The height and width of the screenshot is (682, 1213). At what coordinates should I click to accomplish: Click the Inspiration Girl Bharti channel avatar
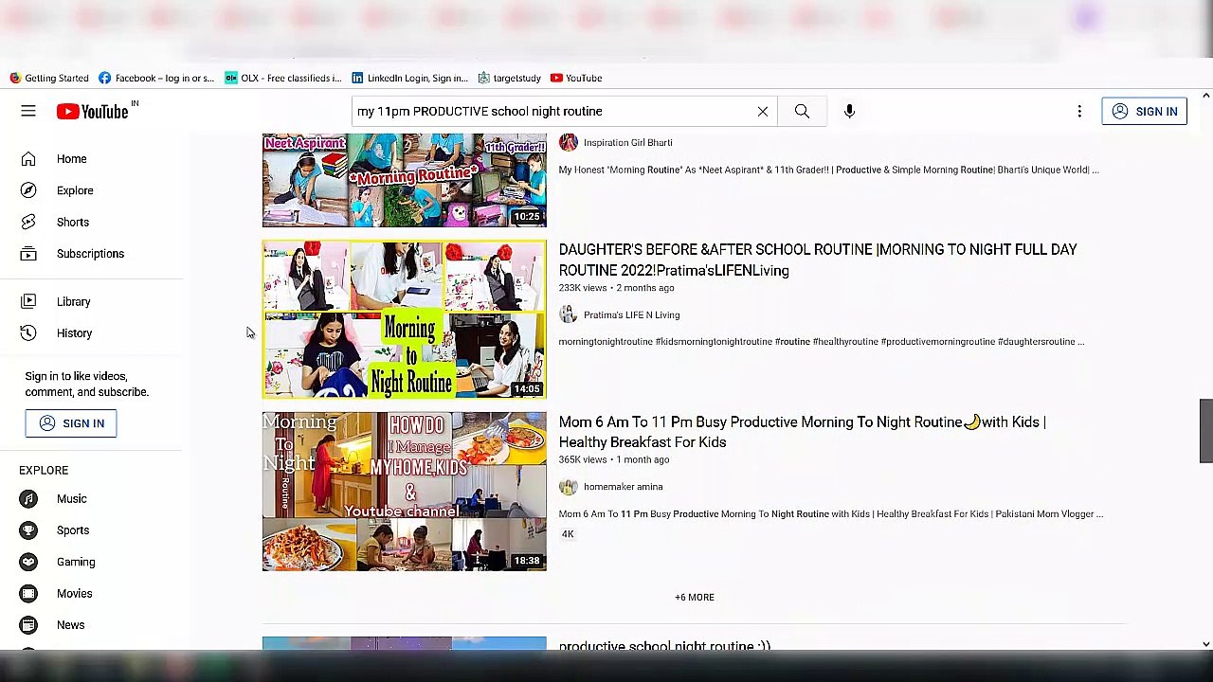pyautogui.click(x=568, y=142)
